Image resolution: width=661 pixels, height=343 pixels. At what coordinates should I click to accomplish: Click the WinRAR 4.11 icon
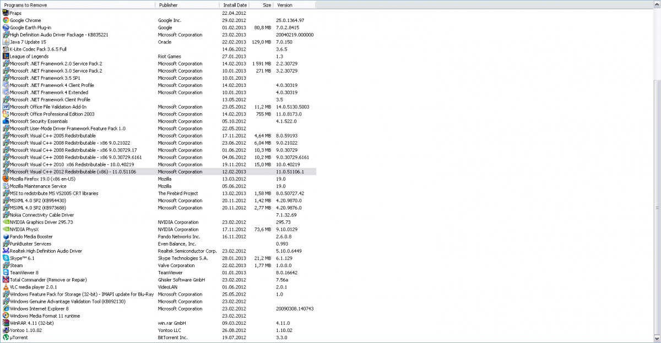pos(6,323)
